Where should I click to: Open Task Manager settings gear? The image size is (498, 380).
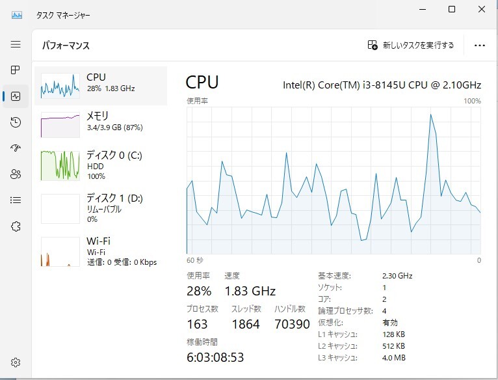(x=16, y=362)
